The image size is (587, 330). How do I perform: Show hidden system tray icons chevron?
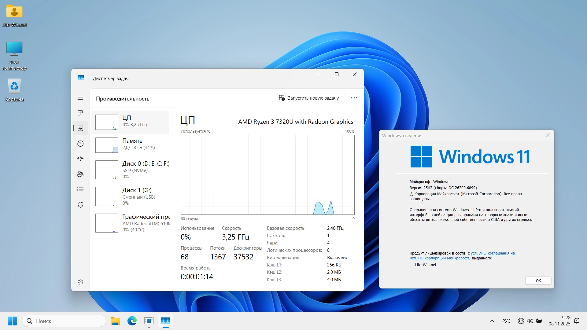click(492, 321)
